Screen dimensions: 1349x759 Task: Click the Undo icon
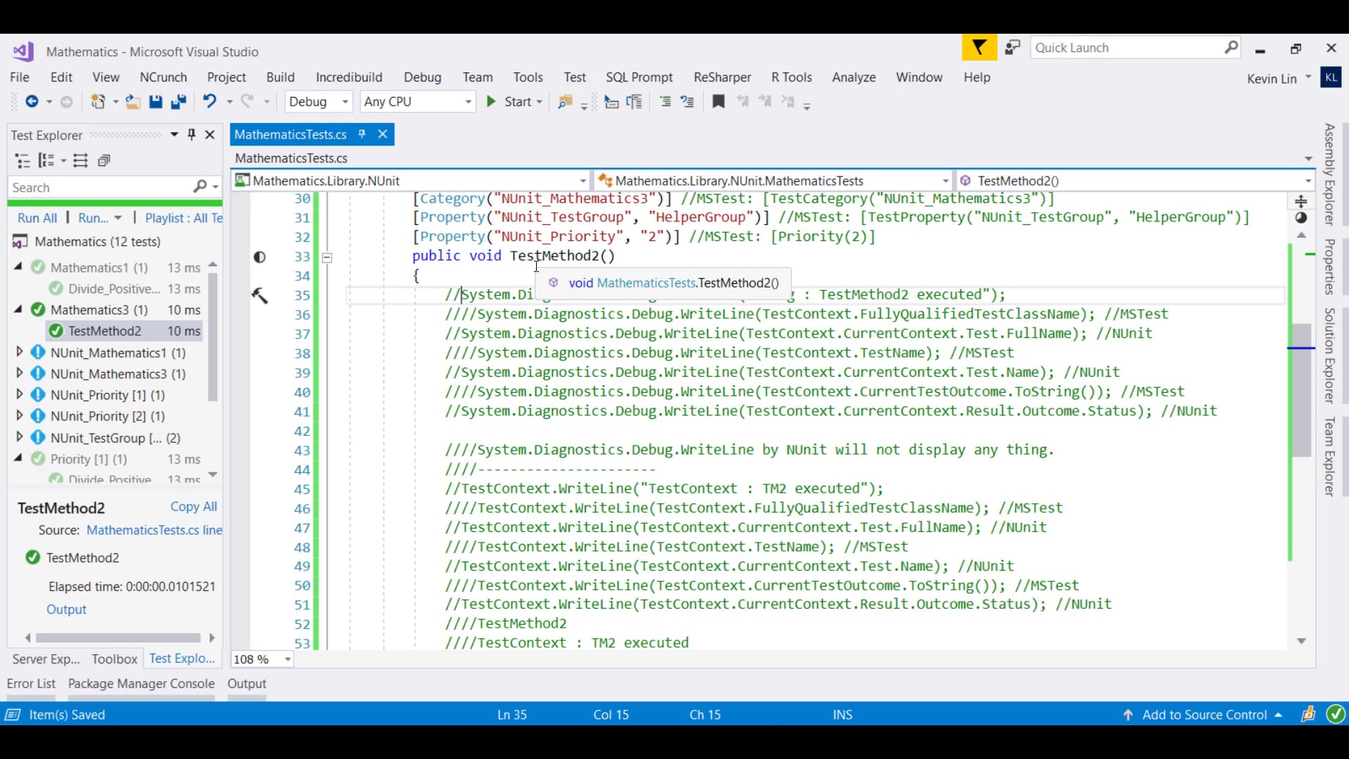click(210, 101)
